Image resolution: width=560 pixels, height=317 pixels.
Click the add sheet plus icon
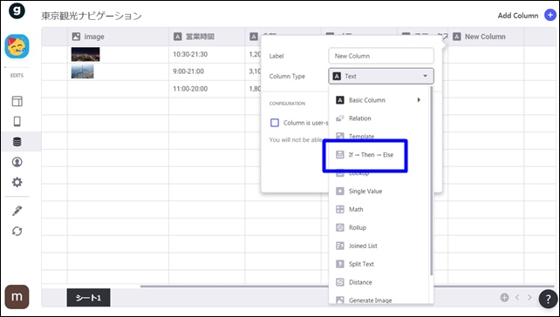click(504, 297)
